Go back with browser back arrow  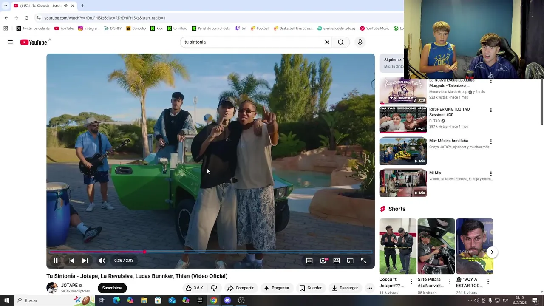tap(6, 18)
